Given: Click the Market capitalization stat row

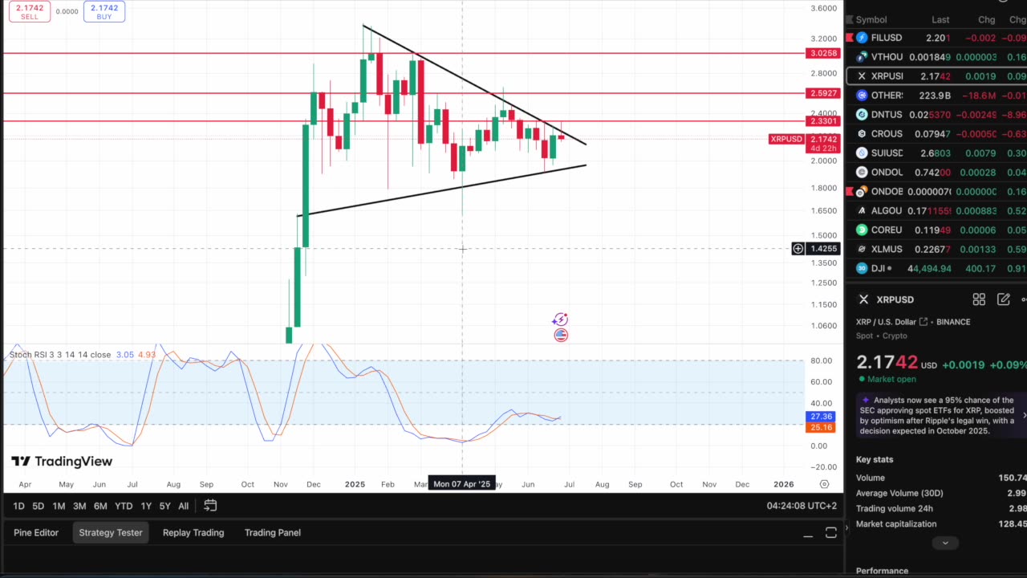Looking at the screenshot, I should (x=940, y=524).
